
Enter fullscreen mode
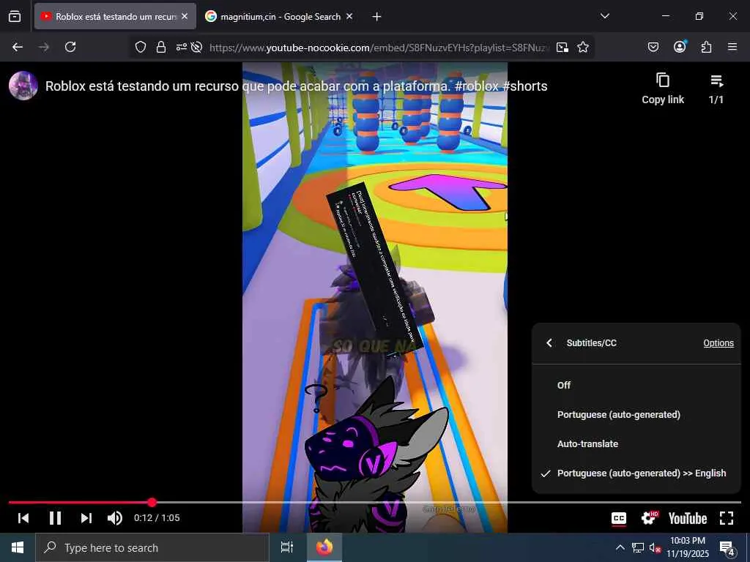[x=727, y=518]
